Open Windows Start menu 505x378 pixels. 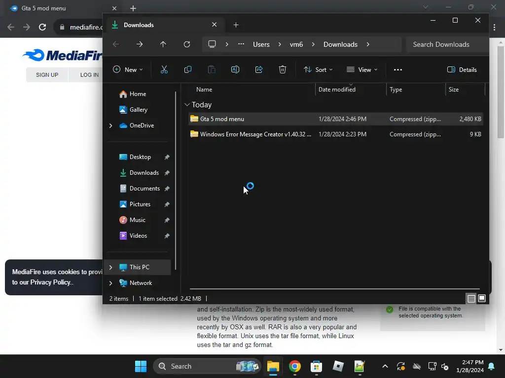click(x=141, y=366)
